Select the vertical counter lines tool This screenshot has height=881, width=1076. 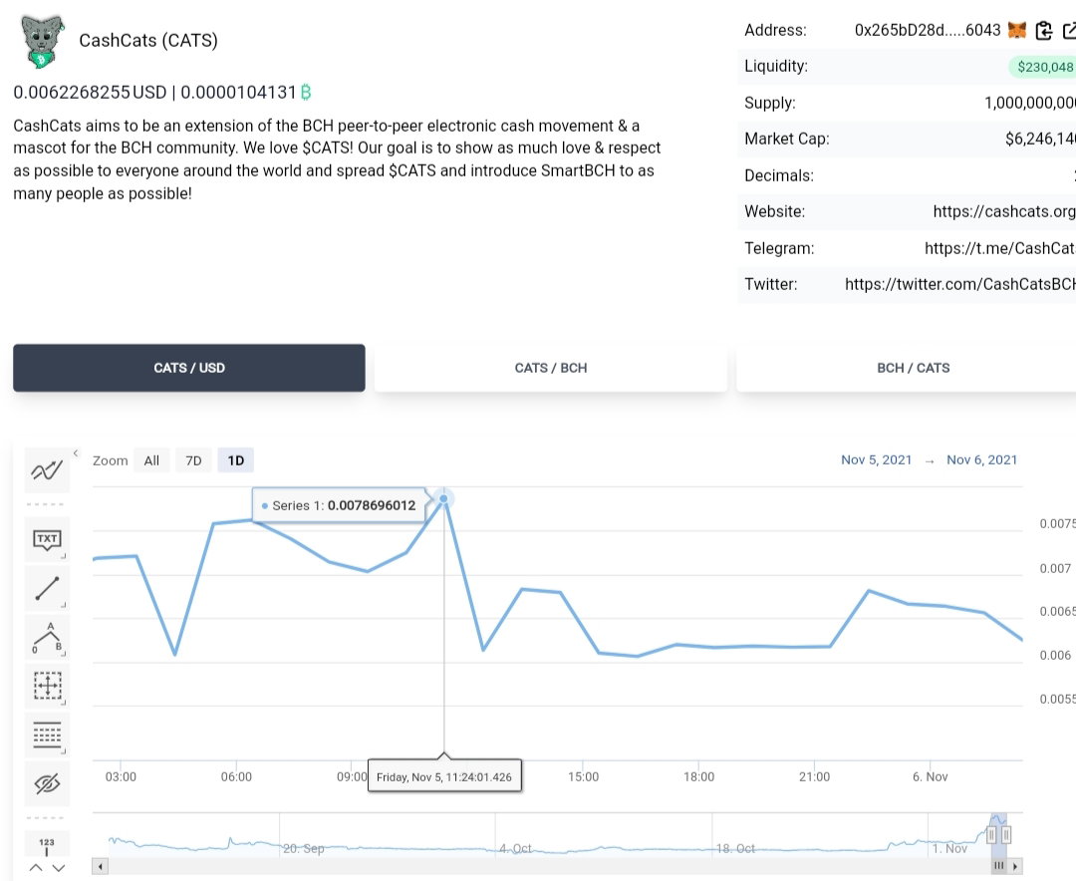click(47, 734)
